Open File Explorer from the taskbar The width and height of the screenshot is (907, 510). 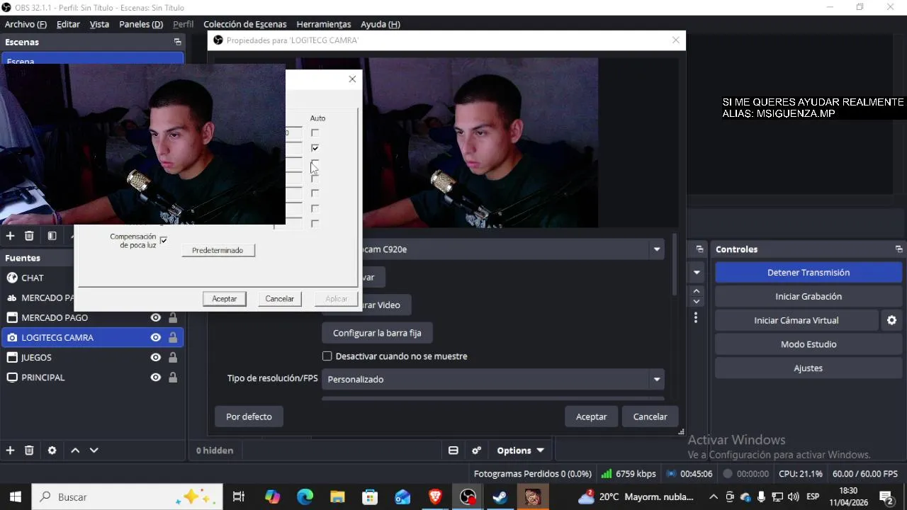coord(337,497)
